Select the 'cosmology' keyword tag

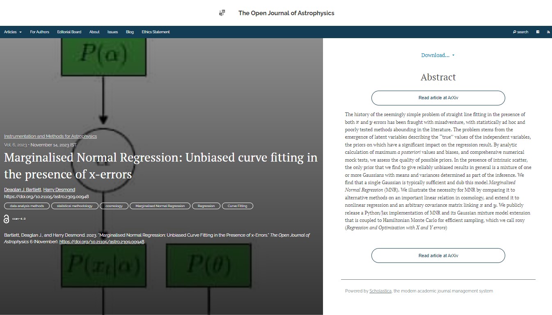114,206
